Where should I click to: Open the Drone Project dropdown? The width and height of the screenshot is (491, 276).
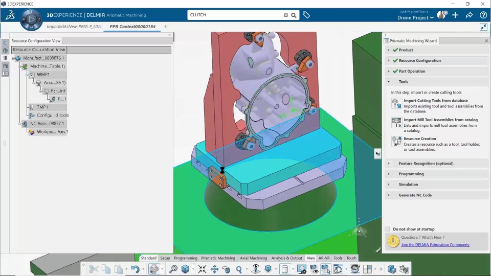click(415, 18)
